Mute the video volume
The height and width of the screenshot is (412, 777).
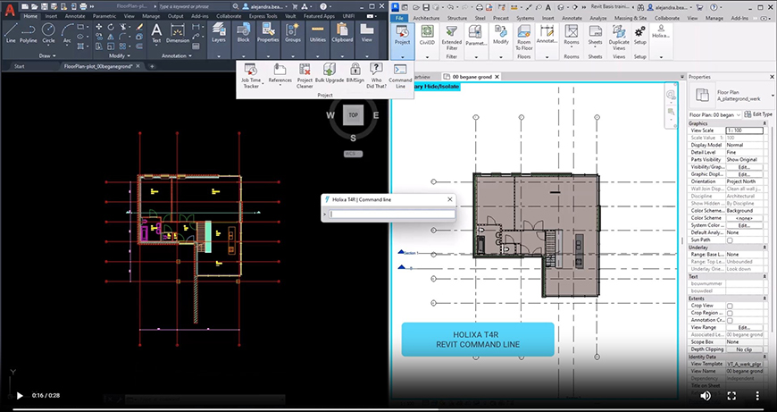(x=706, y=396)
